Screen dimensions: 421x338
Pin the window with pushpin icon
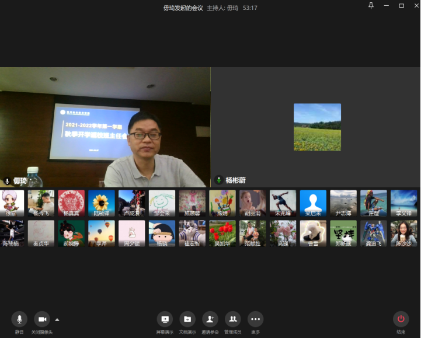pyautogui.click(x=371, y=6)
